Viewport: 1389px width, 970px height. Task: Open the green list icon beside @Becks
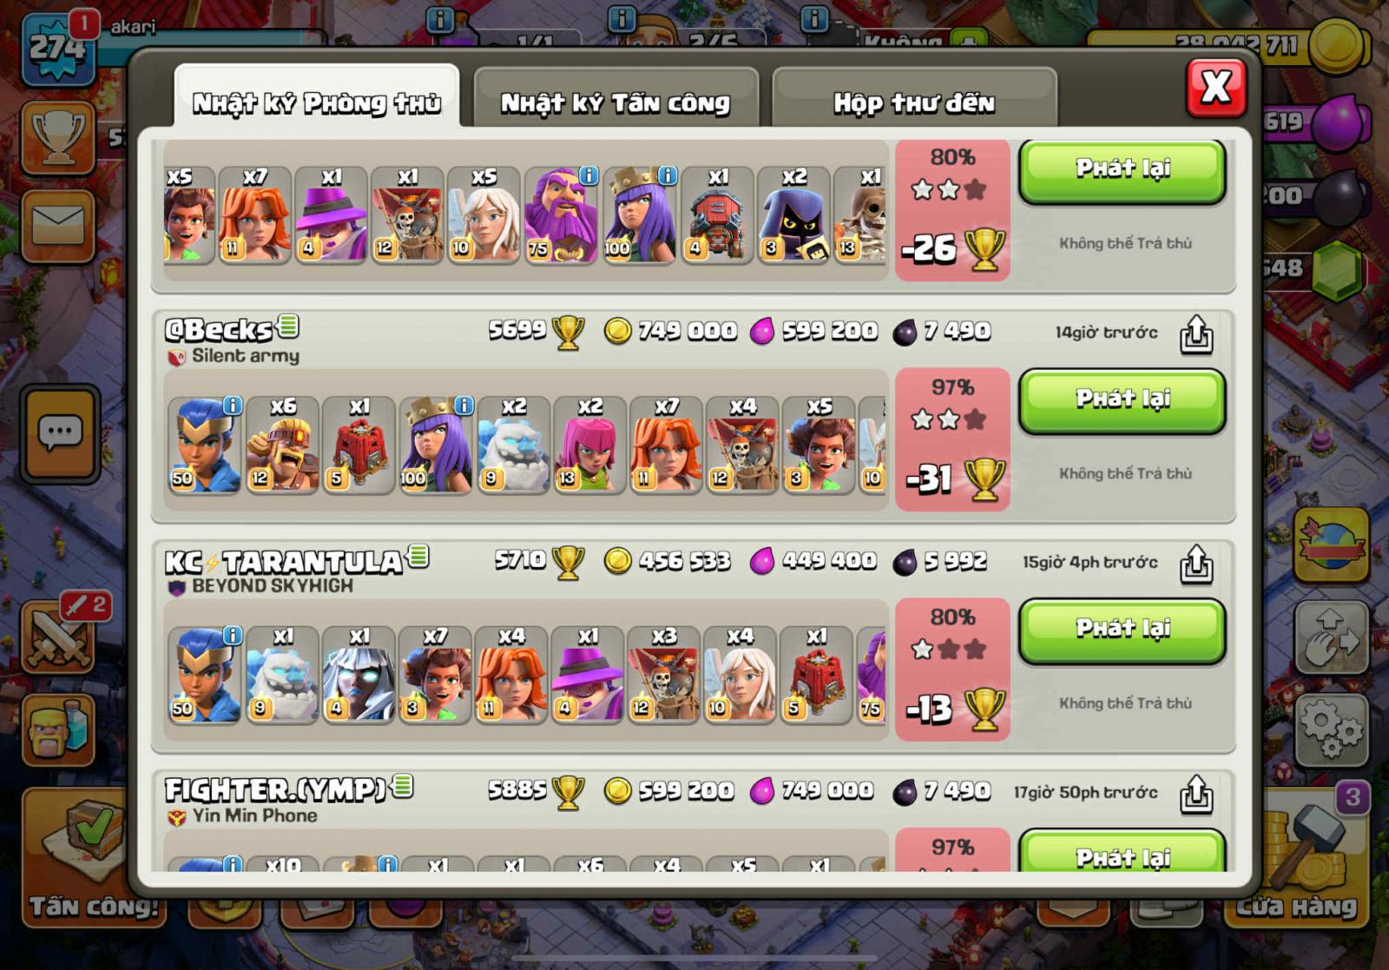click(288, 327)
